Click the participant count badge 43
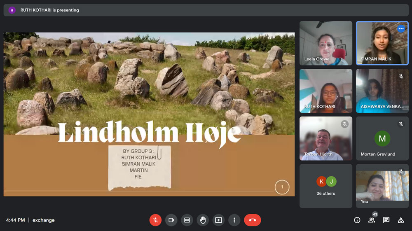This screenshot has height=231, width=412. 375,215
